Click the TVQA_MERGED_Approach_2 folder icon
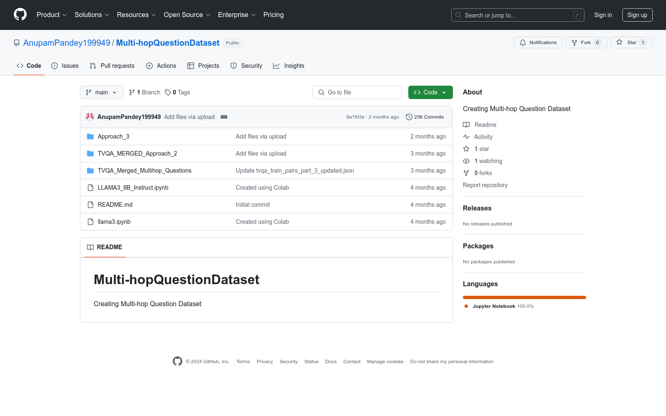Viewport: 666px width, 416px height. 90,154
